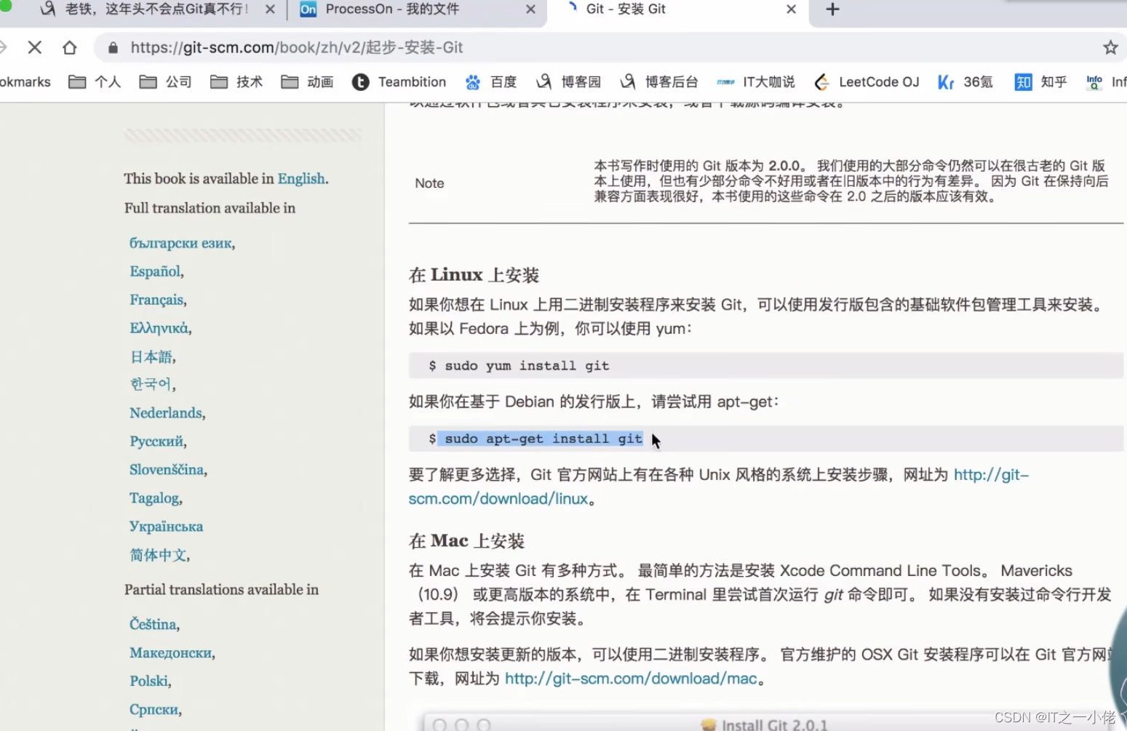1127x731 pixels.
Task: Click the Note label
Action: pyautogui.click(x=429, y=183)
